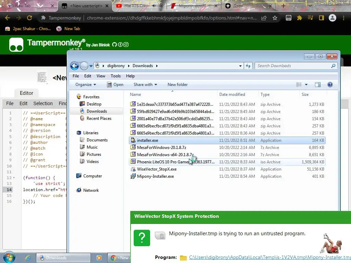
Task: Select Phoenix LiteOS 10 Pro iso file
Action: (x=227, y=162)
